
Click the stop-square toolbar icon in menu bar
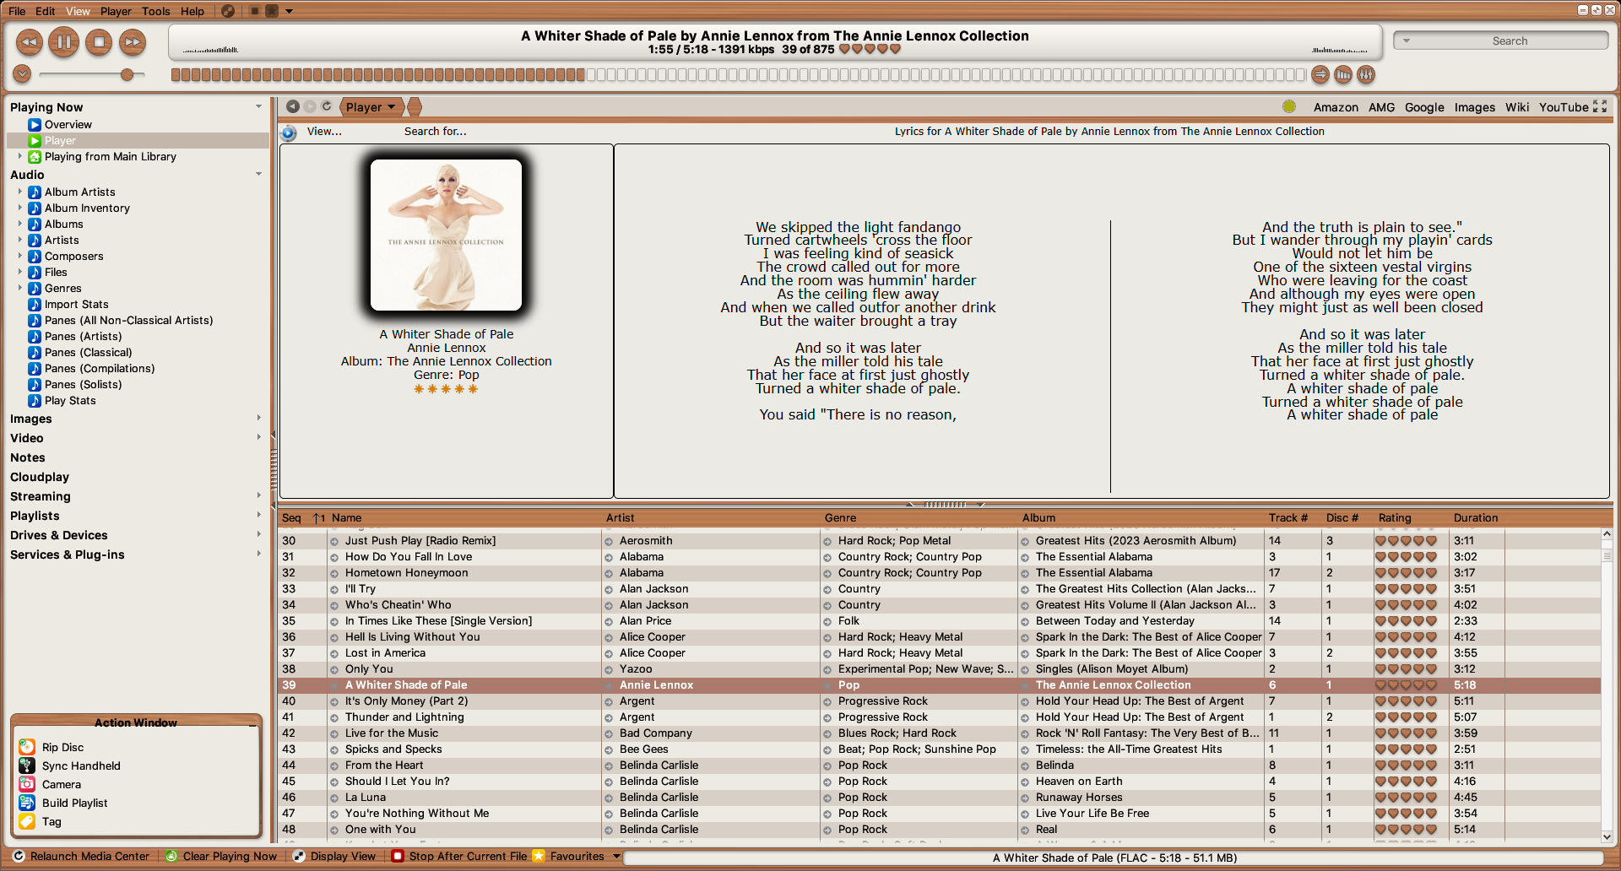(x=255, y=11)
